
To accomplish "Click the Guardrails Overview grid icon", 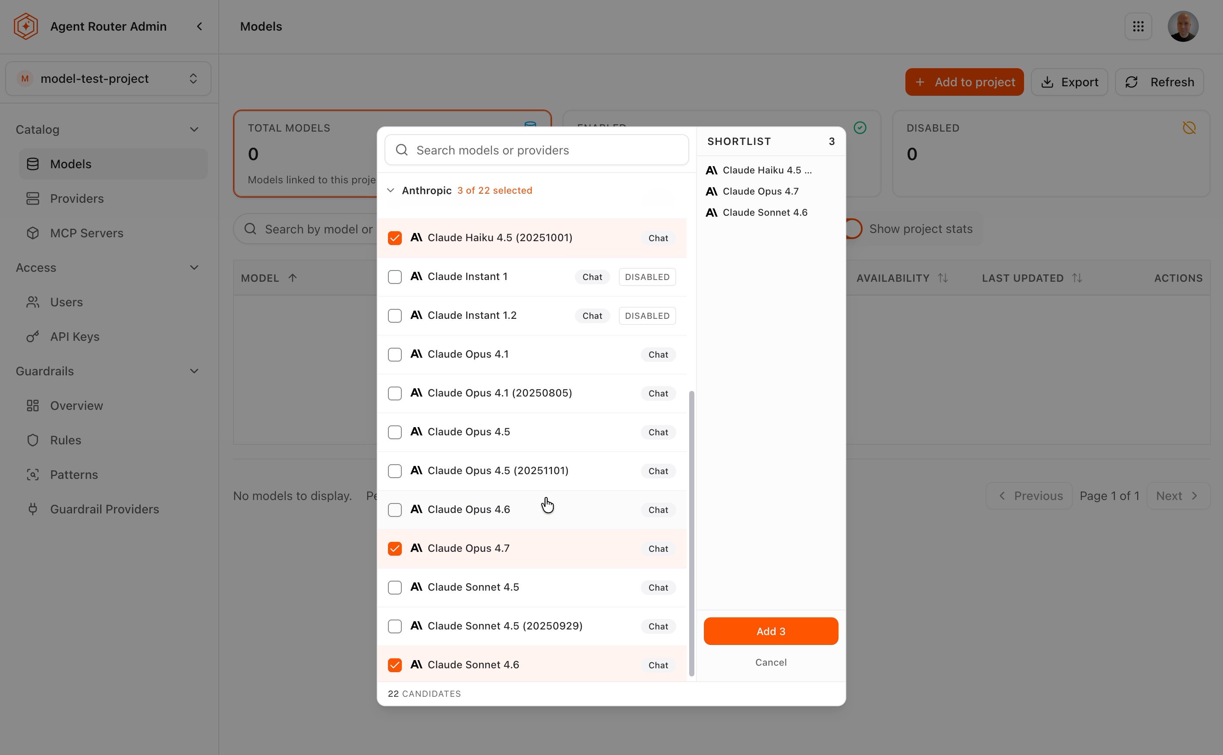I will [x=33, y=406].
